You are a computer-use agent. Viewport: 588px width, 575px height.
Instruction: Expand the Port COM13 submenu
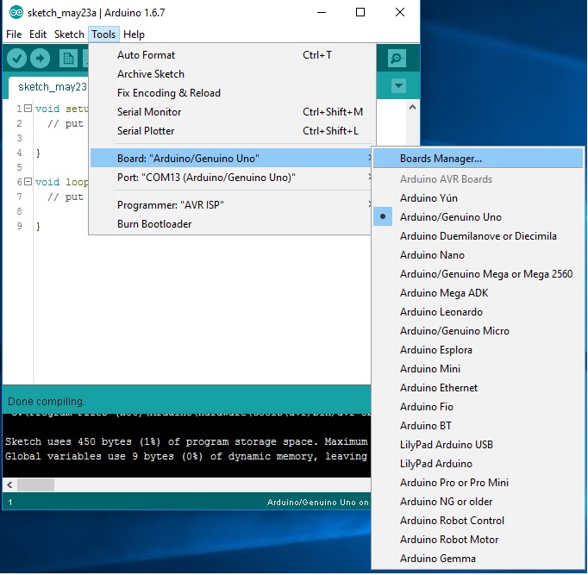tap(230, 178)
